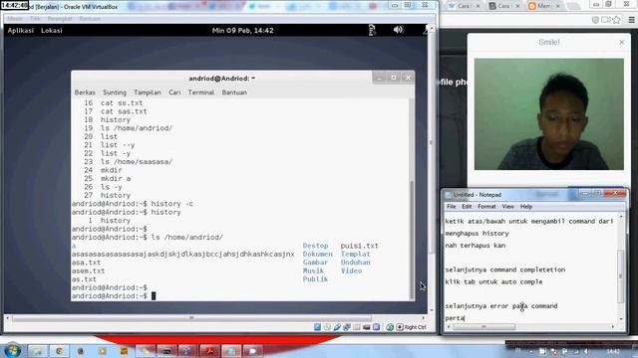Click the asem.txt filename in terminal output

89,270
